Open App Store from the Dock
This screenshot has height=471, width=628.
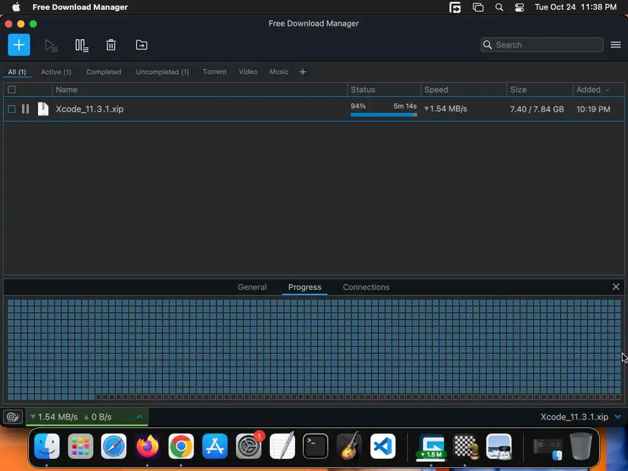215,446
